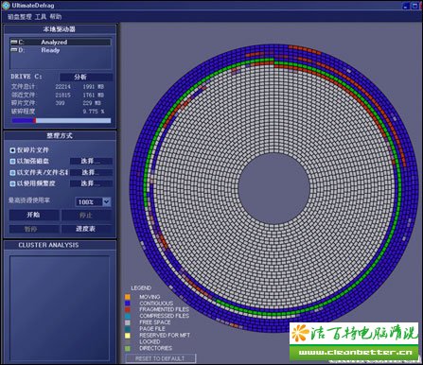The width and height of the screenshot is (423, 365).
Task: Click the 'DIRECTORIES' legend label
Action: click(x=156, y=348)
